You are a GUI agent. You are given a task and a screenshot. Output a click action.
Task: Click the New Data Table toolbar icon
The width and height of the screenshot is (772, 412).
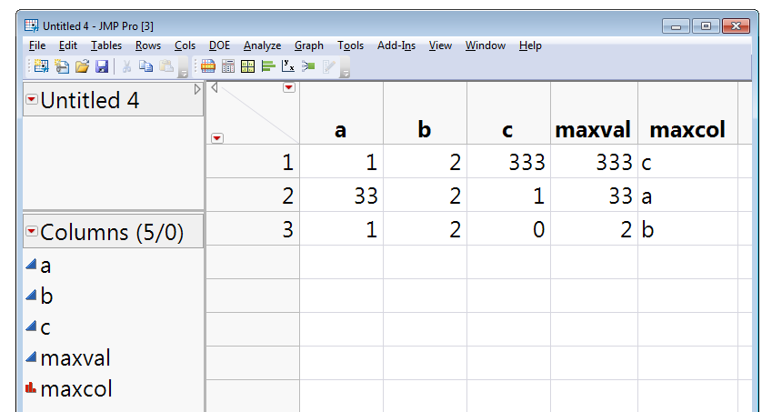(43, 65)
